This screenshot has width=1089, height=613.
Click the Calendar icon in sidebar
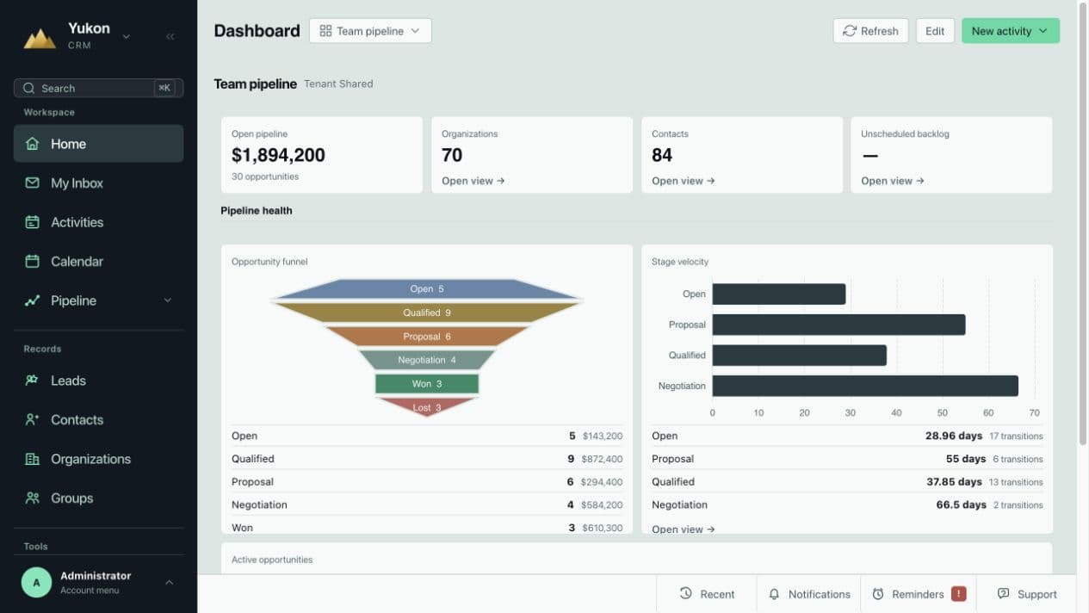coord(32,261)
